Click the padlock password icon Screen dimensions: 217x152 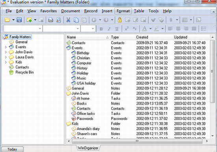[120, 20]
